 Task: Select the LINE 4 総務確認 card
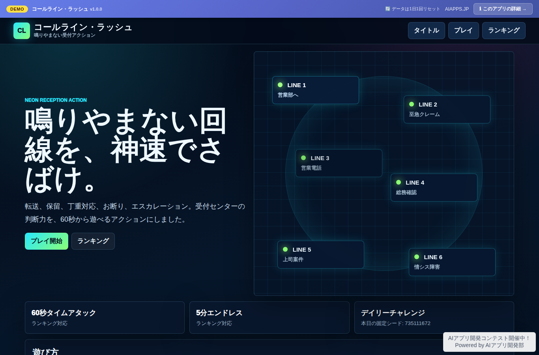(434, 187)
